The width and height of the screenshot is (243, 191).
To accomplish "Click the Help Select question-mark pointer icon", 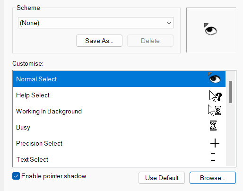I will pos(216,96).
